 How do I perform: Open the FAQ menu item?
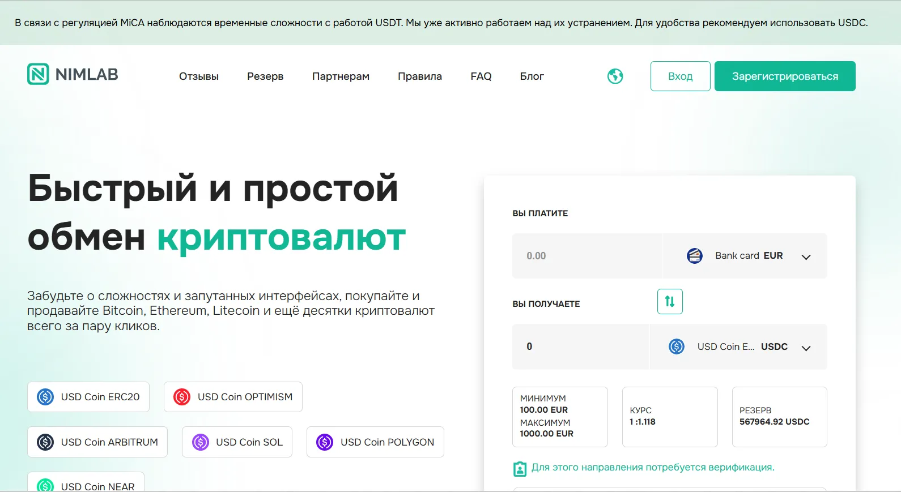481,76
